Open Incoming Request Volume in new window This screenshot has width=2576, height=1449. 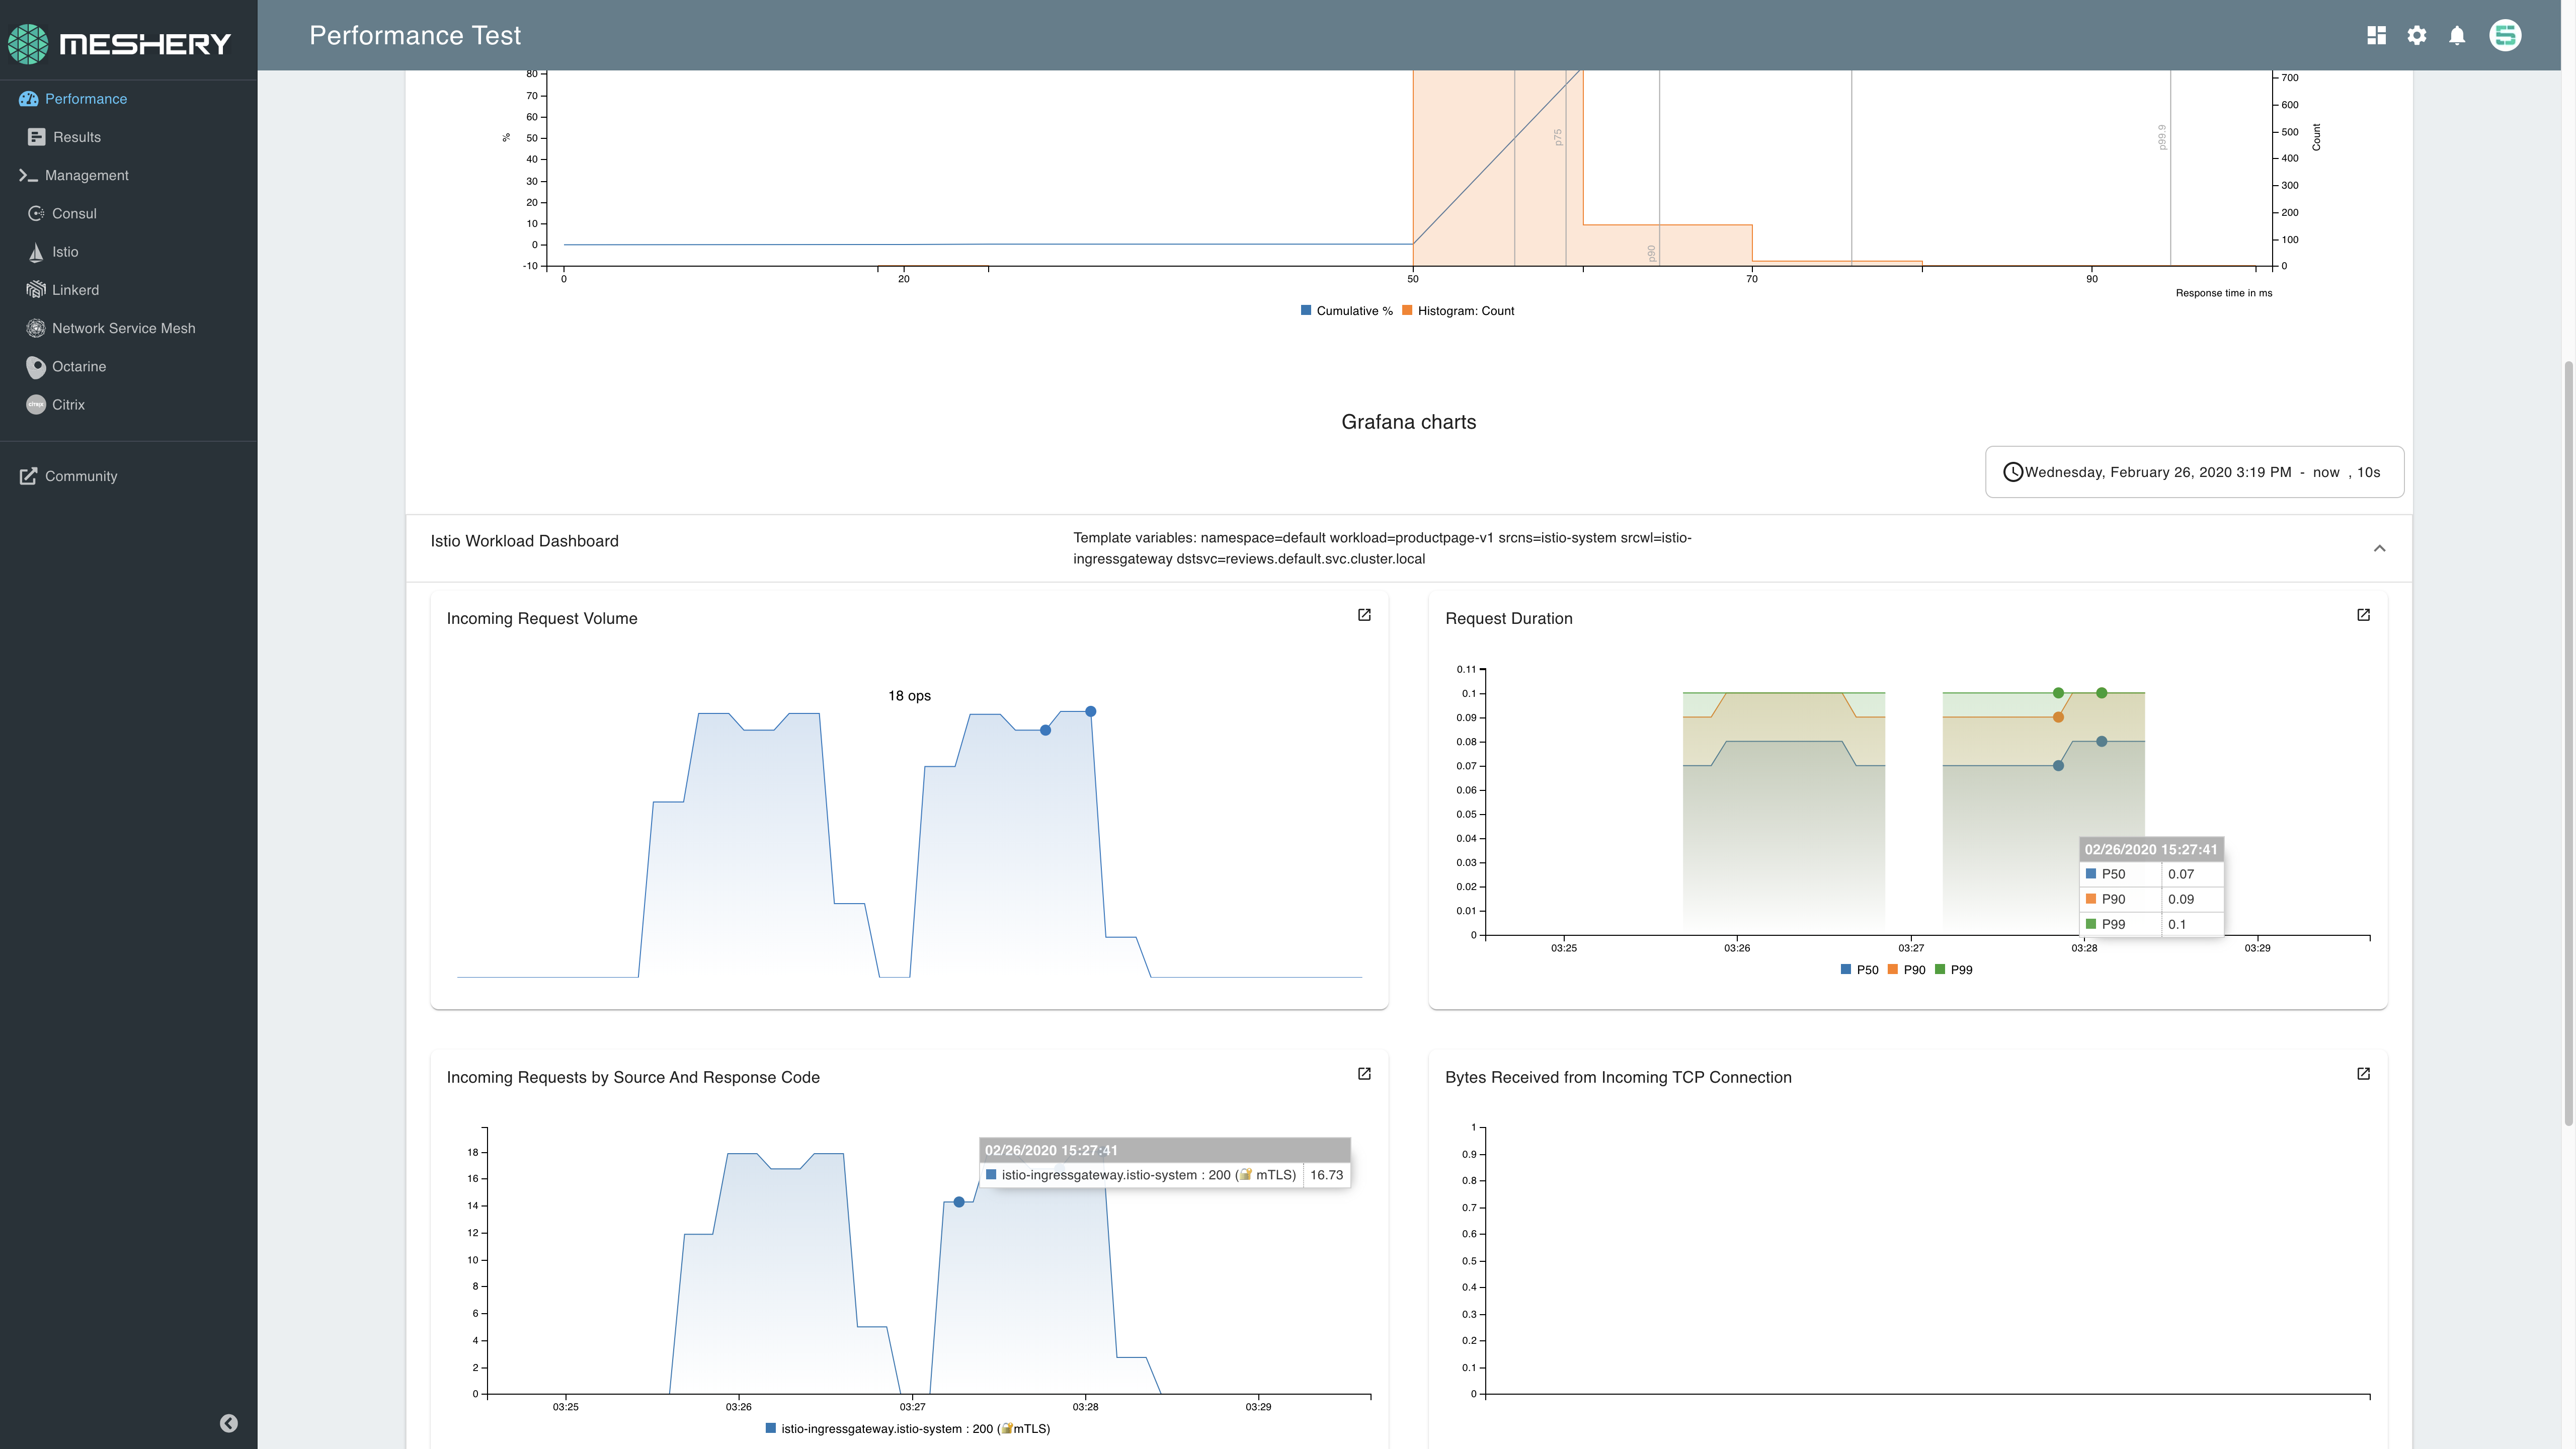pos(1364,615)
